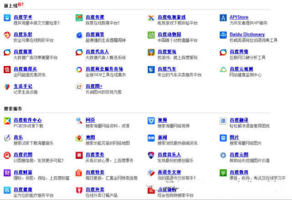This screenshot has width=292, height=200.
Task: Click the 百度外卖 fork icon
Action: click(x=79, y=190)
